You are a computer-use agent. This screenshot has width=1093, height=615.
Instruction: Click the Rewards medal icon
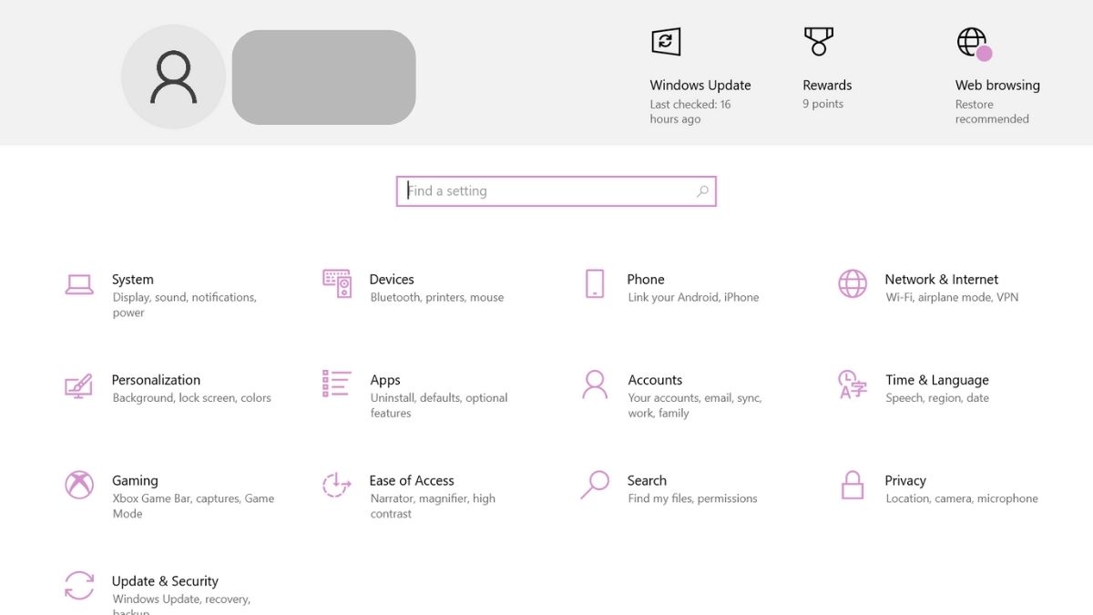pos(818,42)
